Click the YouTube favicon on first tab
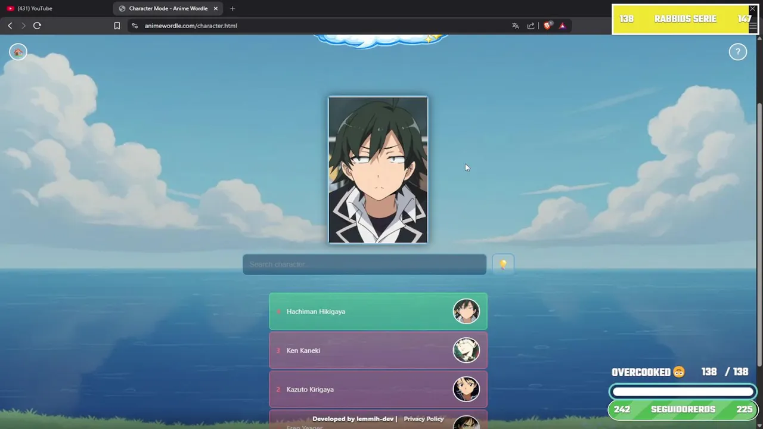The height and width of the screenshot is (429, 763). 10,8
